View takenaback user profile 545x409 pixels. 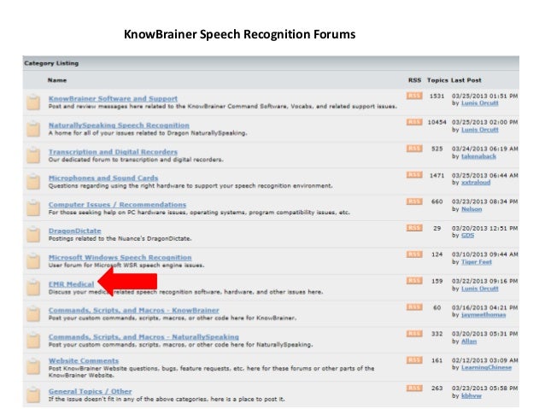click(x=478, y=156)
